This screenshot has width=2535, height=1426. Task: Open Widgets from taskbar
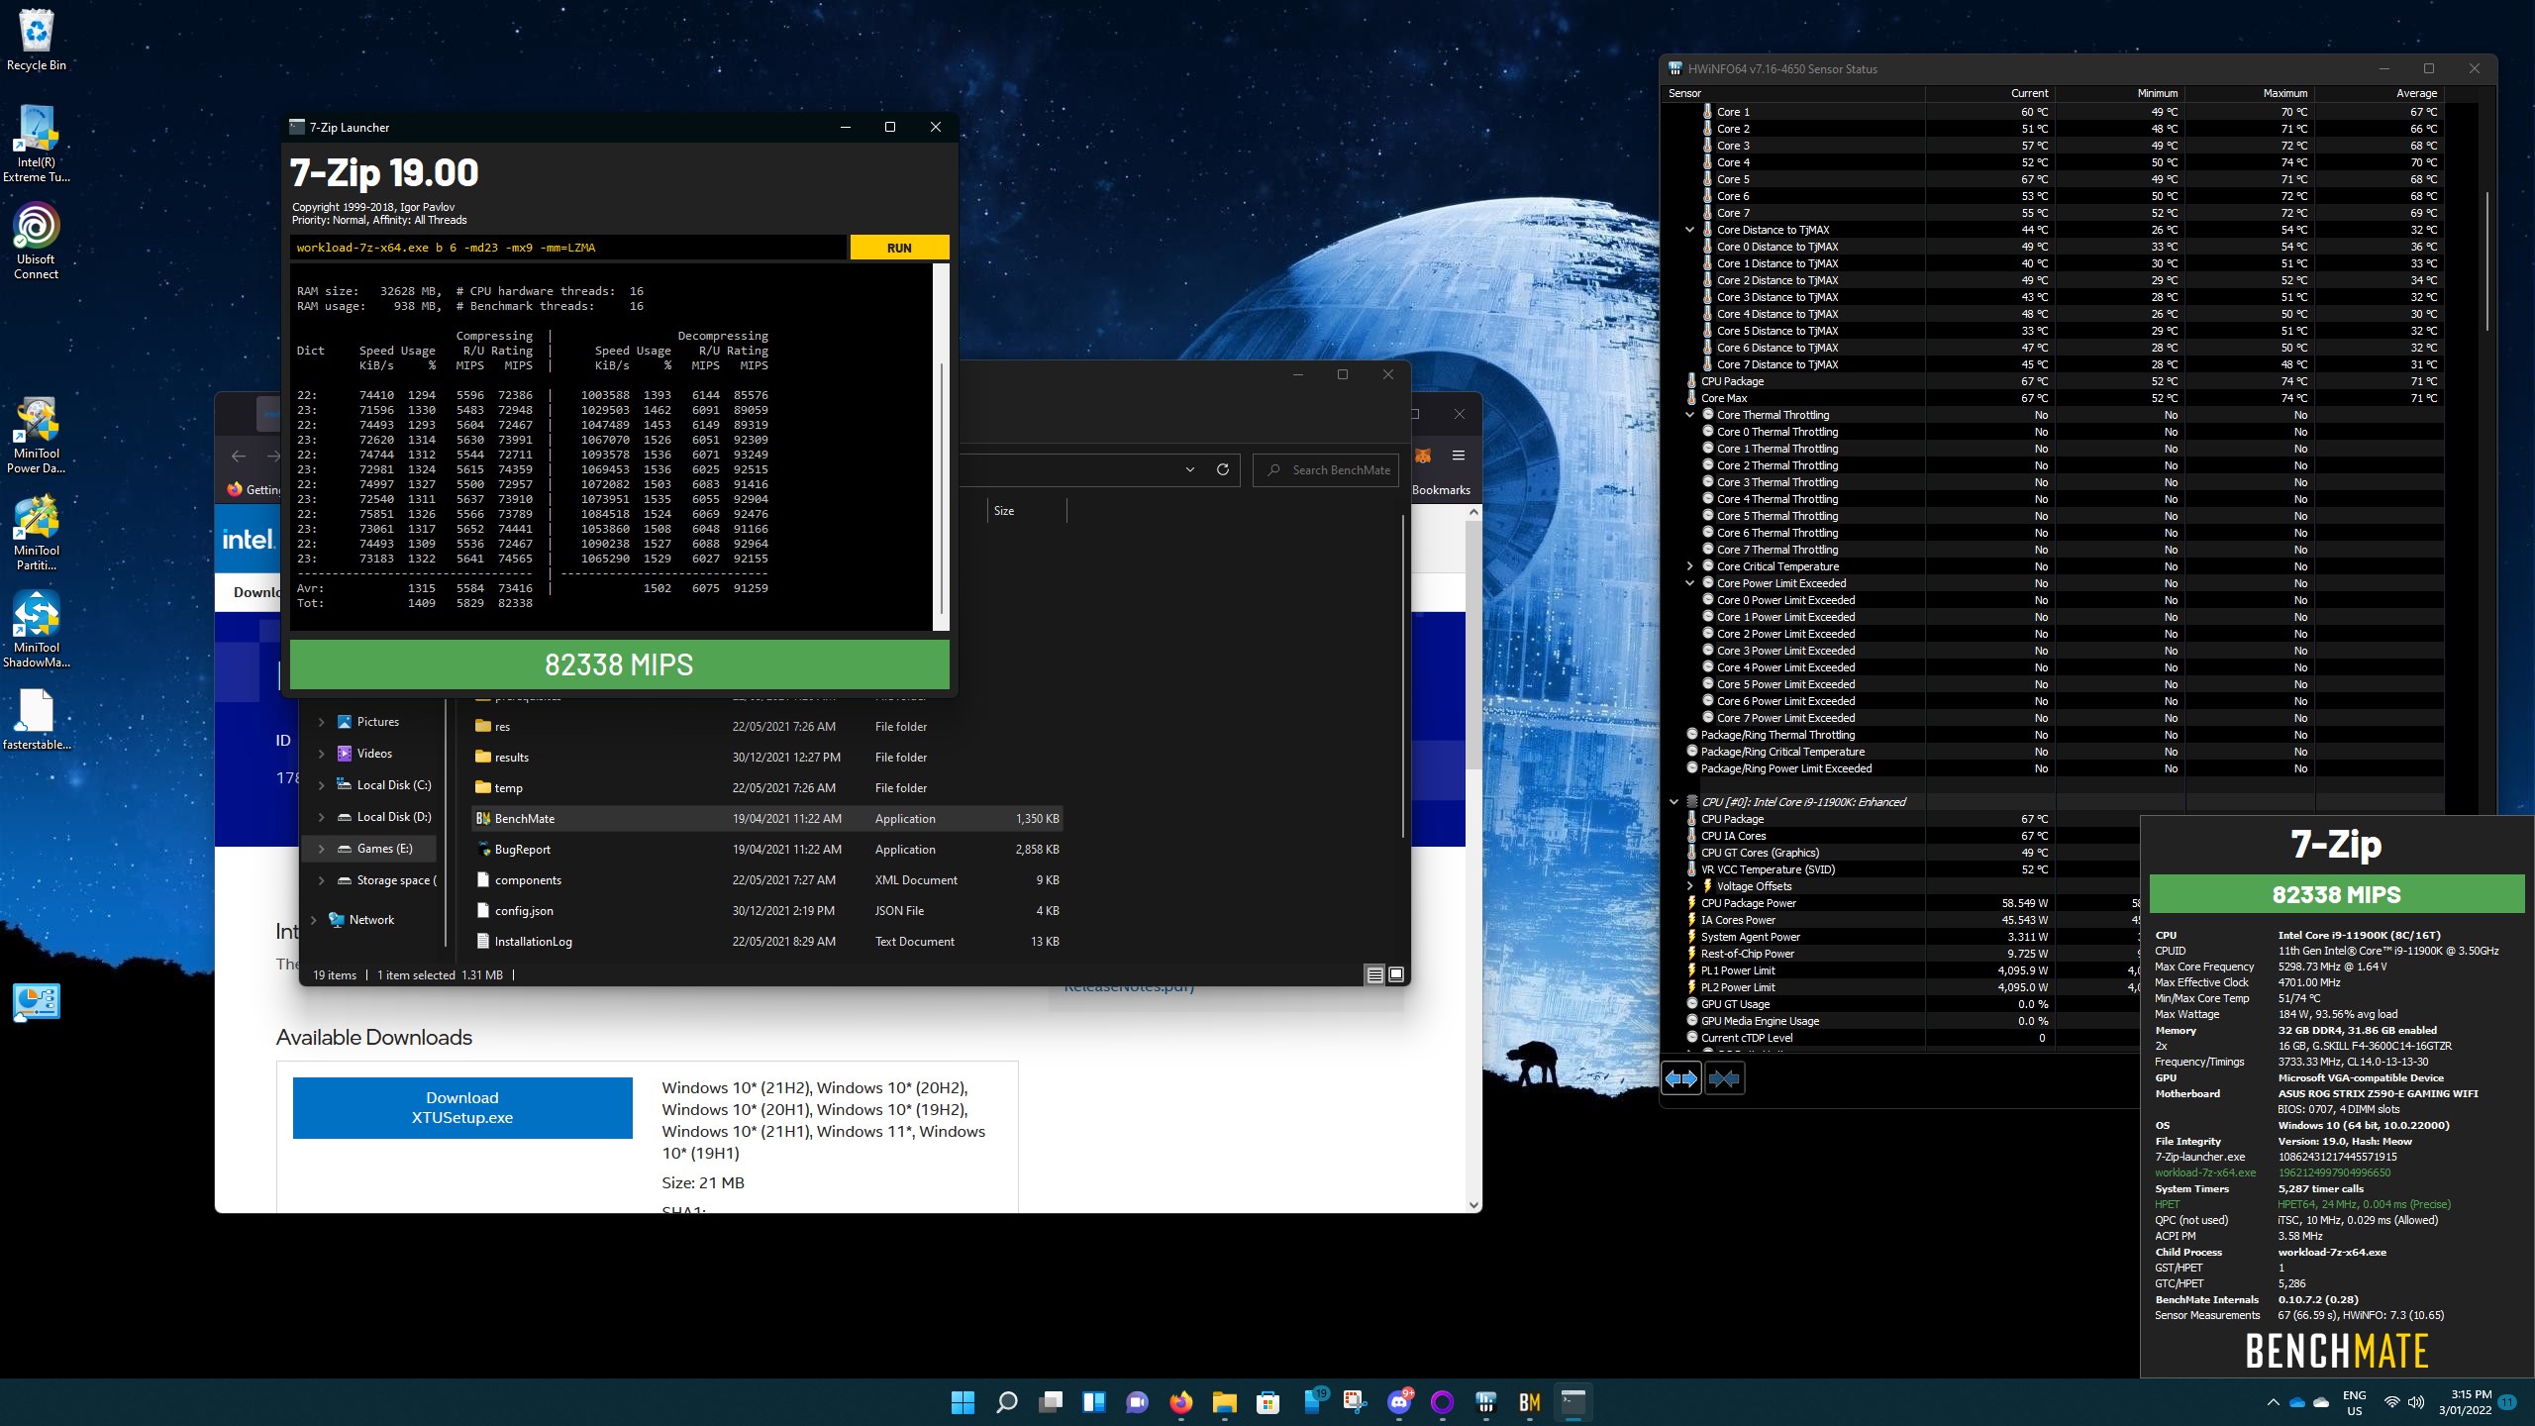[x=1093, y=1402]
